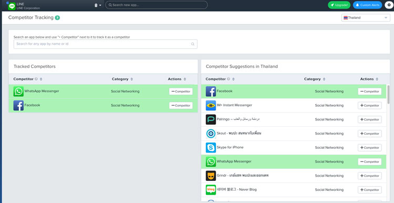Click the Competitor Tracking help icon

pyautogui.click(x=57, y=17)
